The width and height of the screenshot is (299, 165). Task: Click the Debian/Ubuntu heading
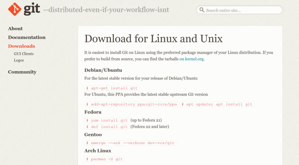coord(103,70)
